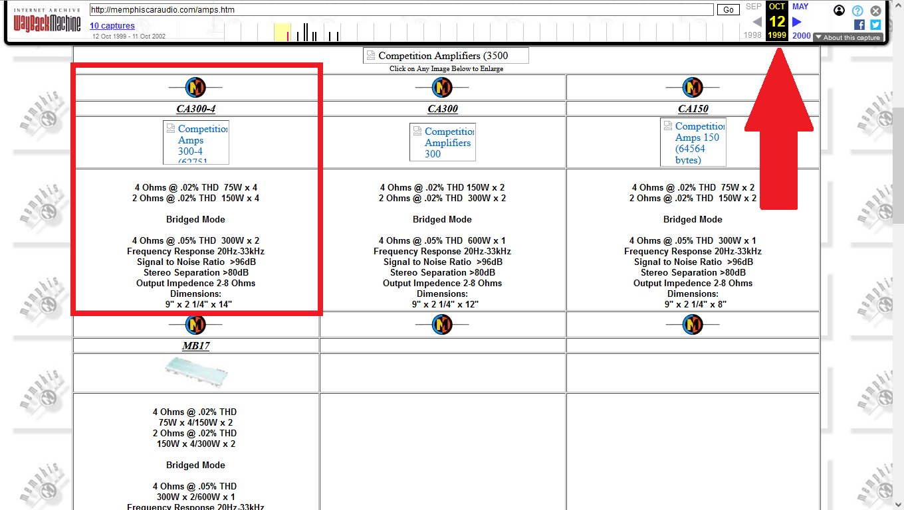Click the CA150 model heading
This screenshot has width=904, height=510.
coord(693,109)
